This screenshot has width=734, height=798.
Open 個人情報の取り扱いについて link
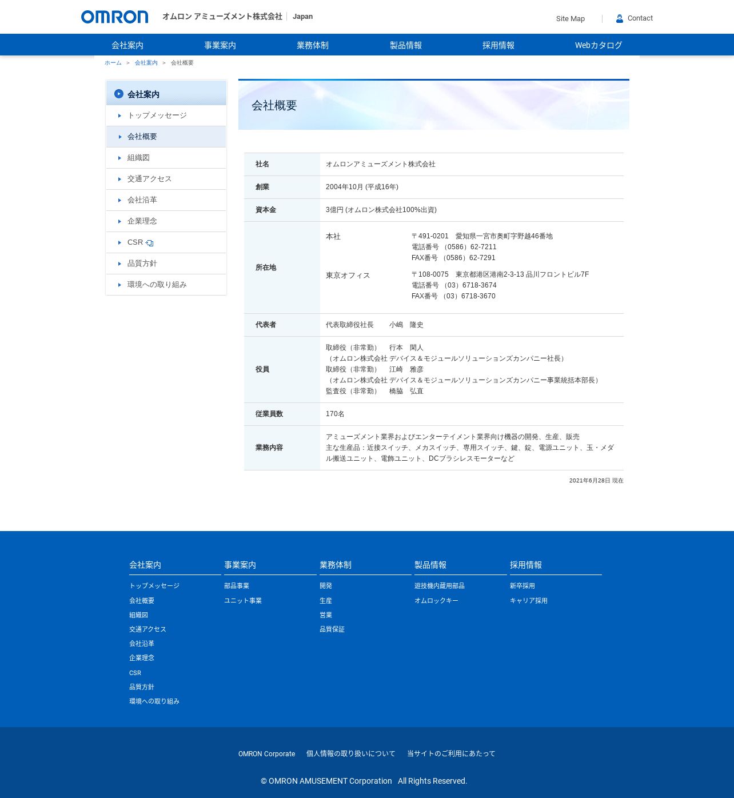(351, 754)
